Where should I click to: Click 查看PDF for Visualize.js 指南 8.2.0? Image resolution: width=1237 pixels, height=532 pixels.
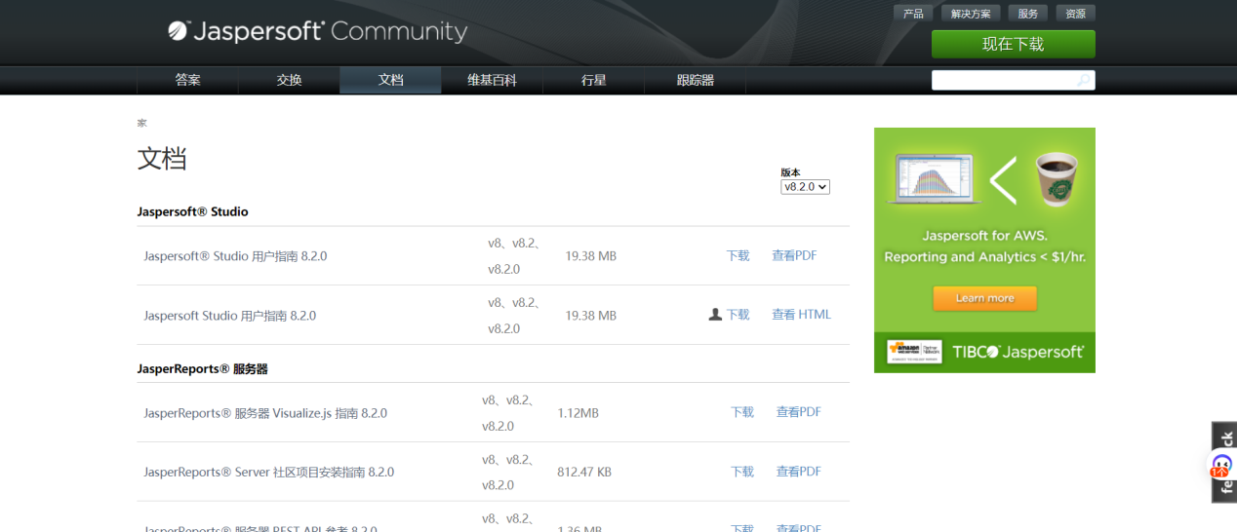click(799, 412)
